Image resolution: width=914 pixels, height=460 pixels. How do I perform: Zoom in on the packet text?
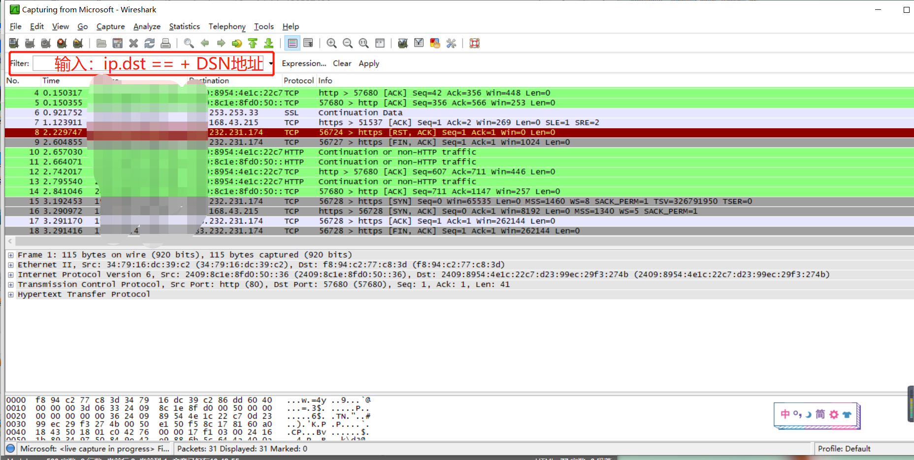tap(331, 43)
